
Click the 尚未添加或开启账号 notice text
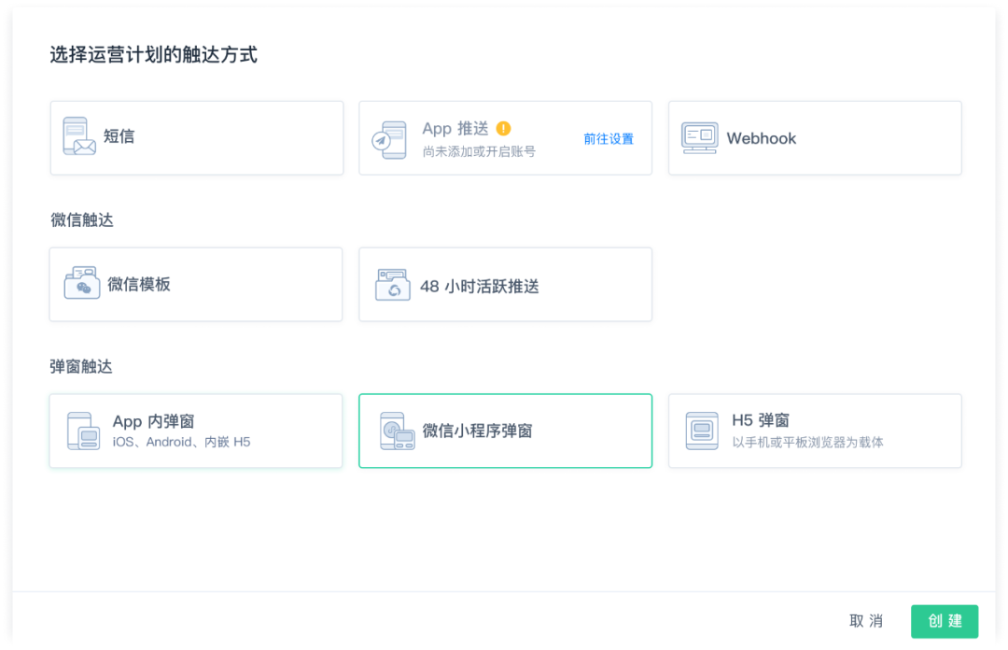click(479, 152)
